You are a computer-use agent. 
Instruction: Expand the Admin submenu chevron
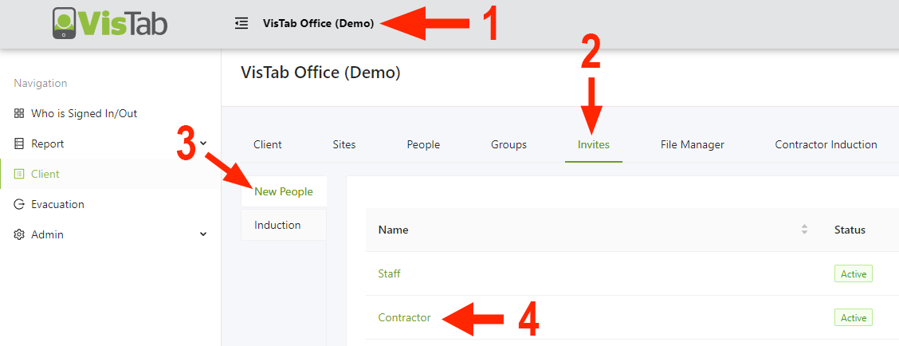203,234
